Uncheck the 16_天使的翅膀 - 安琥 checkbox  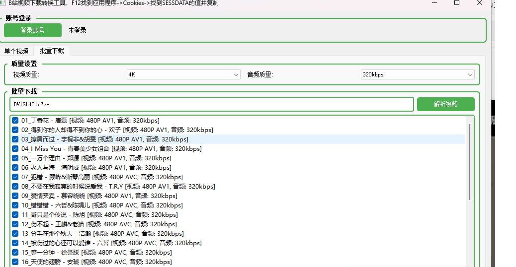(x=15, y=262)
